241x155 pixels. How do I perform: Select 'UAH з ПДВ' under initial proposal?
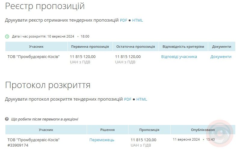[80, 62]
